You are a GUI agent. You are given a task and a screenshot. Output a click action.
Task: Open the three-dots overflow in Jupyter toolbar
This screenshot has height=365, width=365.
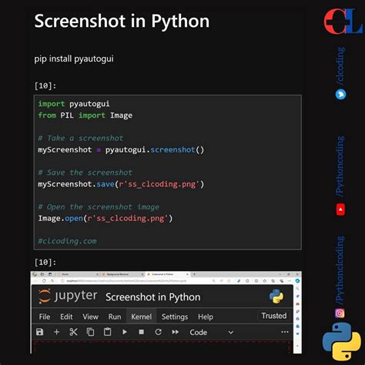pyautogui.click(x=285, y=332)
